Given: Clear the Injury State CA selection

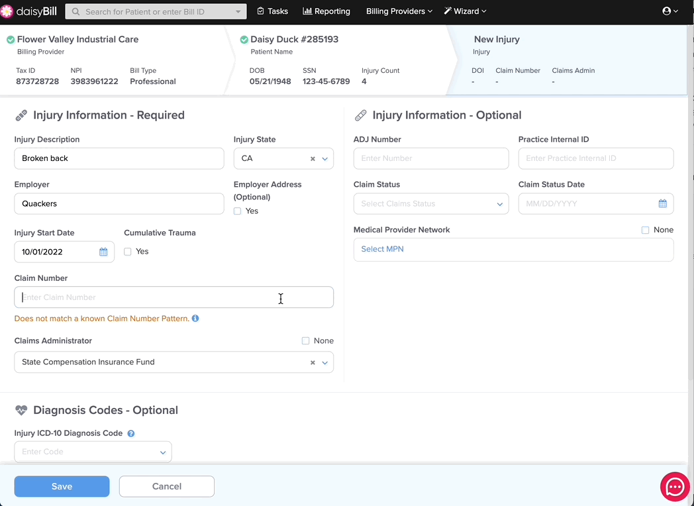Looking at the screenshot, I should pyautogui.click(x=313, y=158).
